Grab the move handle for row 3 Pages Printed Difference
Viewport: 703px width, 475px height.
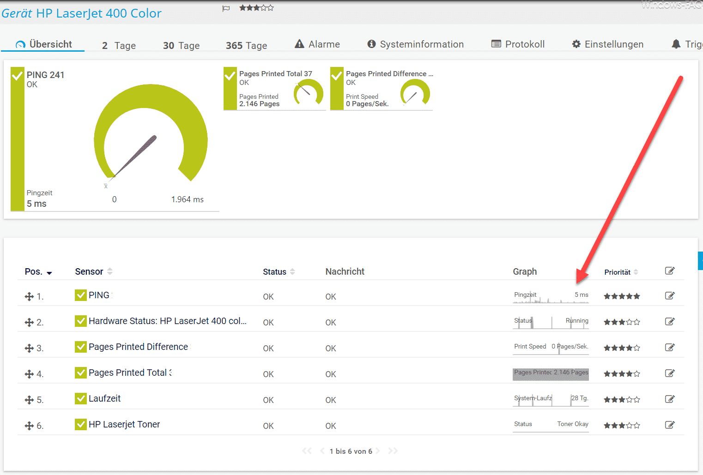pos(29,348)
